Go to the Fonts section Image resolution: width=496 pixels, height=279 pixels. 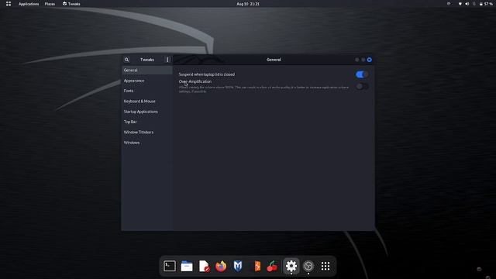pos(147,91)
